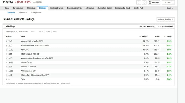Go to the Attribution tab

(x=89, y=8)
